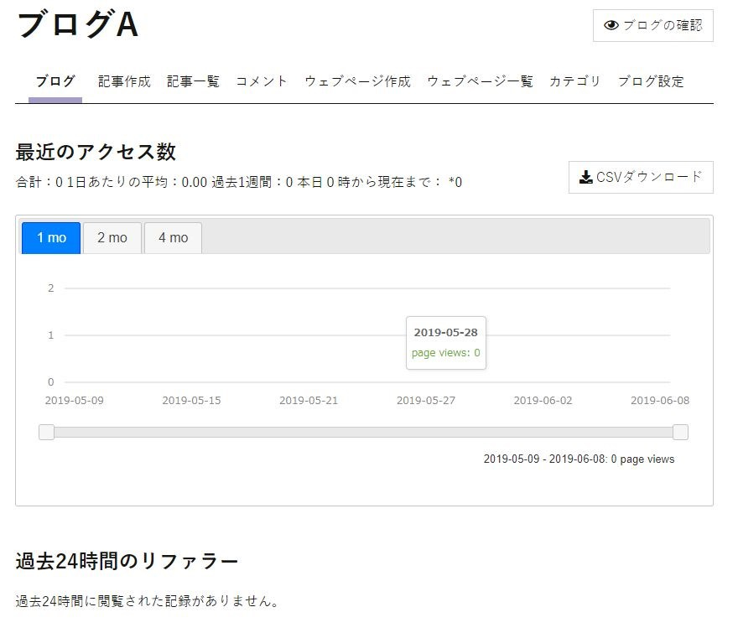
Task: Click the download icon beside CSVダウンロード
Action: [585, 177]
